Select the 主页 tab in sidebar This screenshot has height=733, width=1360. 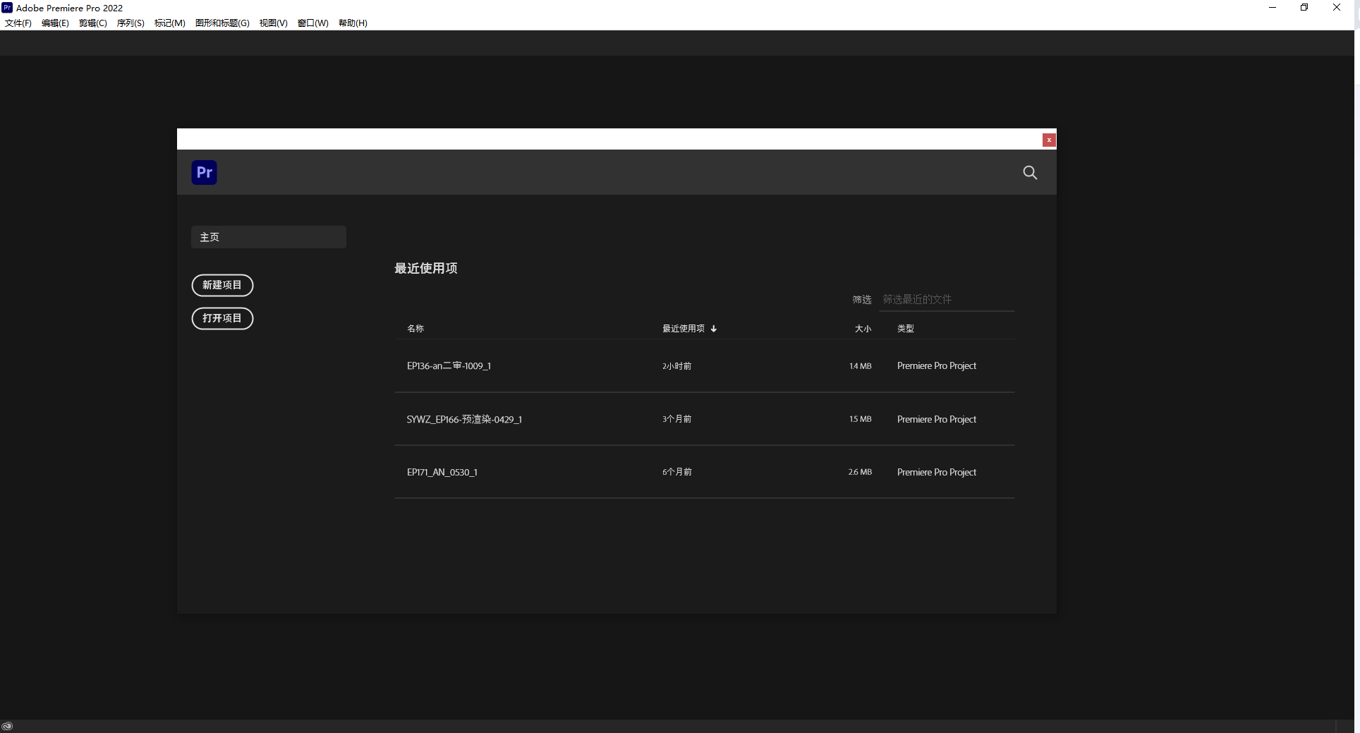click(268, 237)
